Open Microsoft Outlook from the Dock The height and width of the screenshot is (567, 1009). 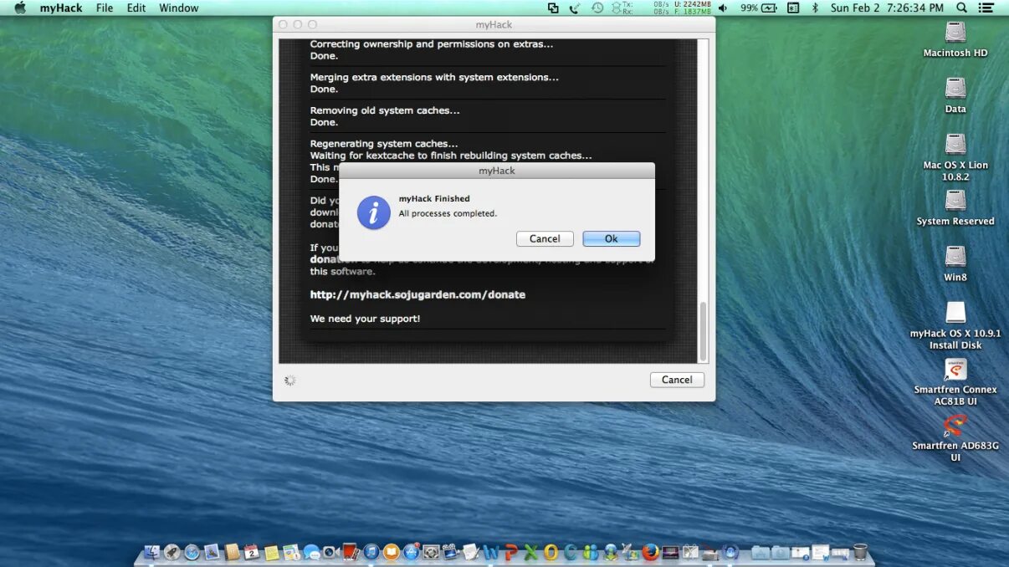point(551,552)
